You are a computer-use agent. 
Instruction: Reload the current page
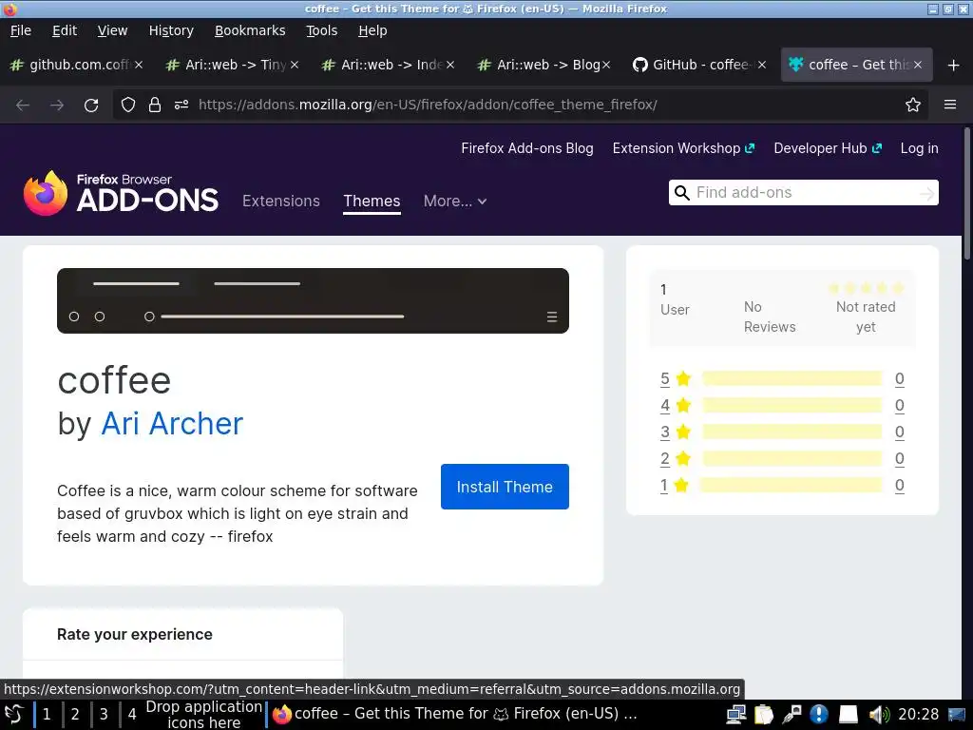tap(91, 105)
